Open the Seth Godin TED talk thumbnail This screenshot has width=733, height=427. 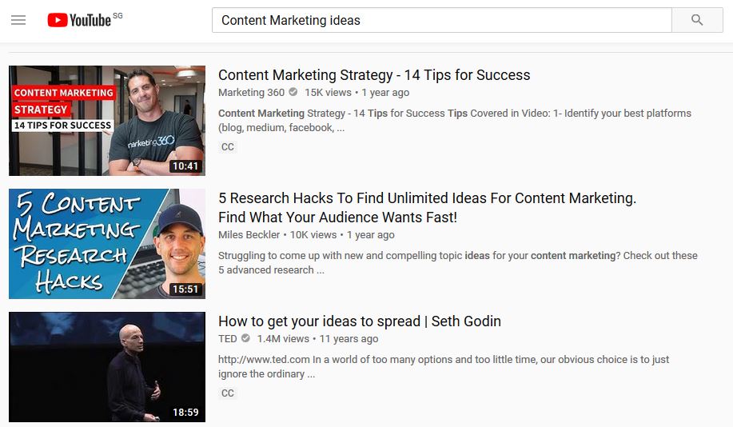click(107, 367)
